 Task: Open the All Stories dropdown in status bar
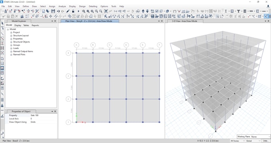(244, 141)
